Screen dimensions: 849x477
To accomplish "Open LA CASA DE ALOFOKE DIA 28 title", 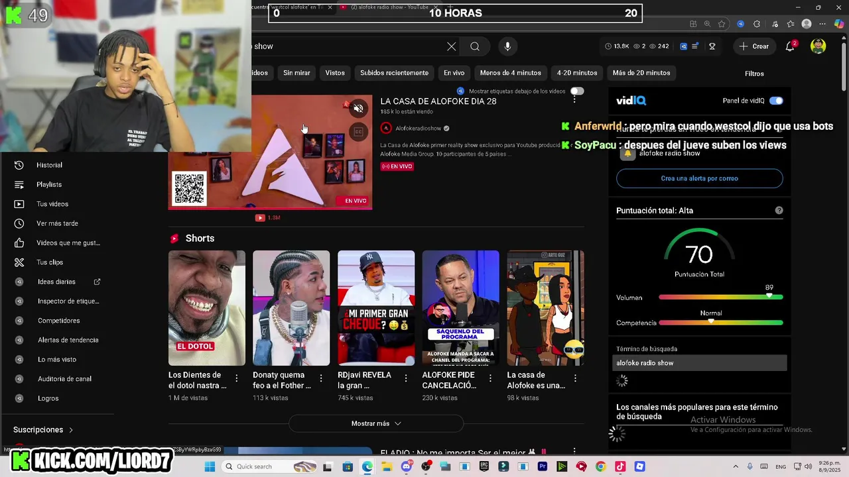I will 438,101.
